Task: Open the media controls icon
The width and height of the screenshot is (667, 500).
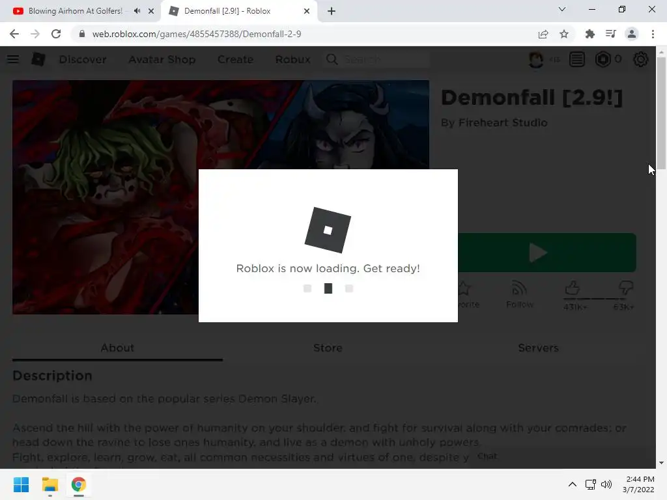Action: 611,34
